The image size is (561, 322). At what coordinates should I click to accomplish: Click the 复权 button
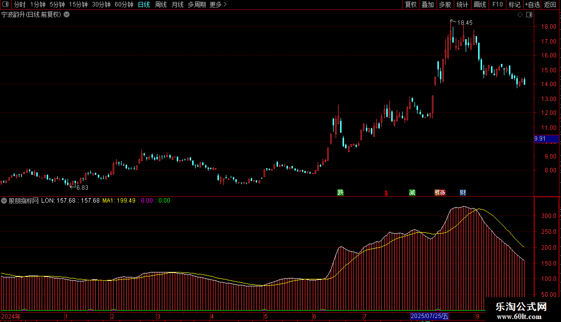(x=411, y=4)
